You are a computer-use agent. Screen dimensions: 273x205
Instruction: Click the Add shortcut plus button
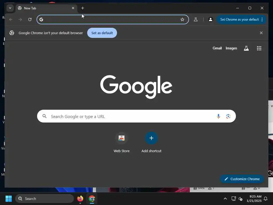[x=151, y=138]
